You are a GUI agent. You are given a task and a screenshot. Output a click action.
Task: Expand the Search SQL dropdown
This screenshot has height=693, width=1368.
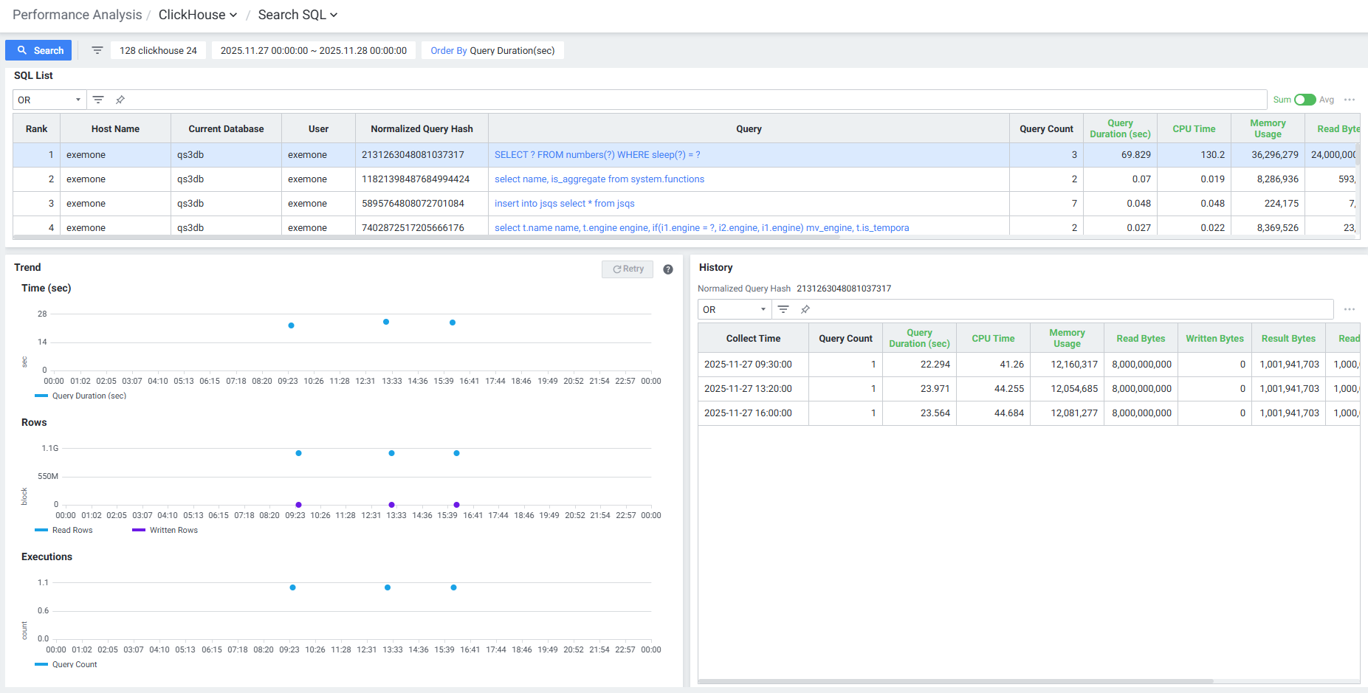point(298,15)
